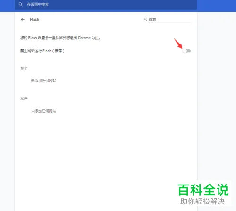Click the notice about Flash settings kept until Chrome exits

60,38
